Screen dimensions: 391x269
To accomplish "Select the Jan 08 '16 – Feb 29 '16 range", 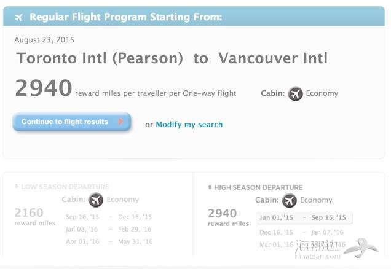I will pyautogui.click(x=108, y=229).
